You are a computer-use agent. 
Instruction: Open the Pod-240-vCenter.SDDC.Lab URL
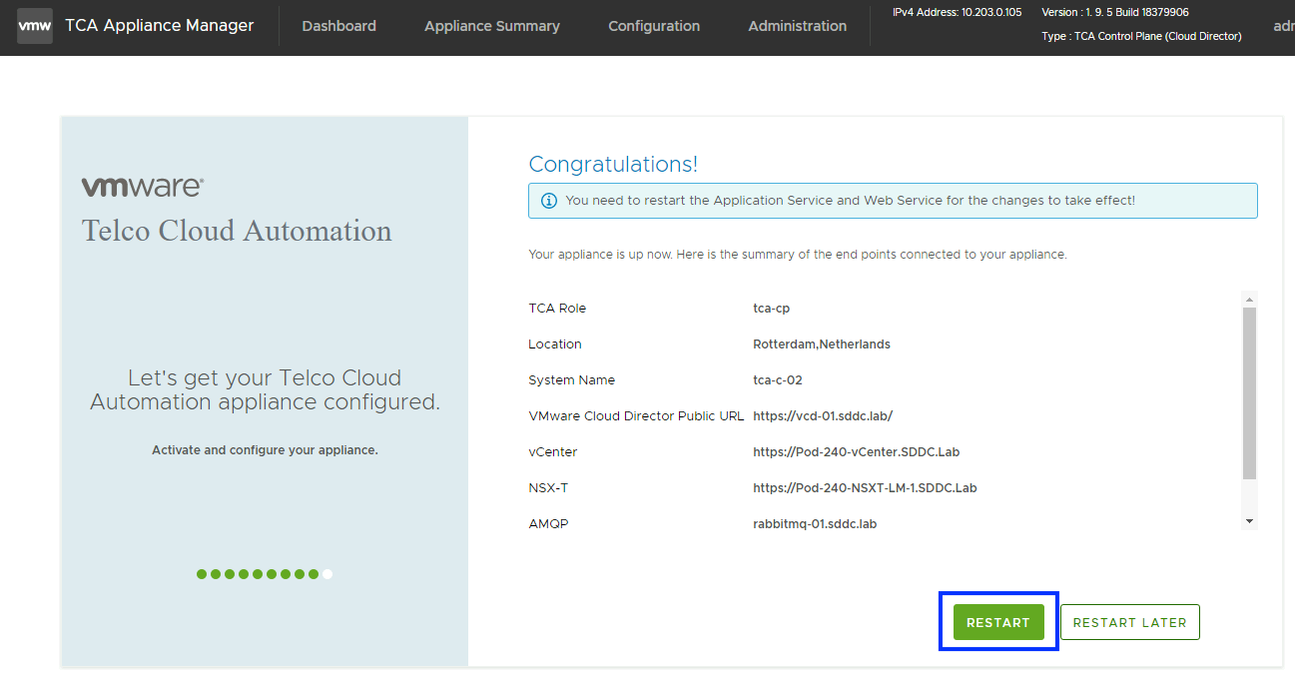(856, 452)
